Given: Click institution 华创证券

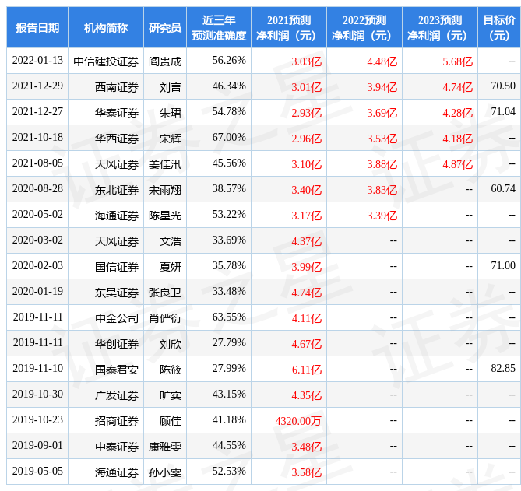Looking at the screenshot, I should pos(117,344).
